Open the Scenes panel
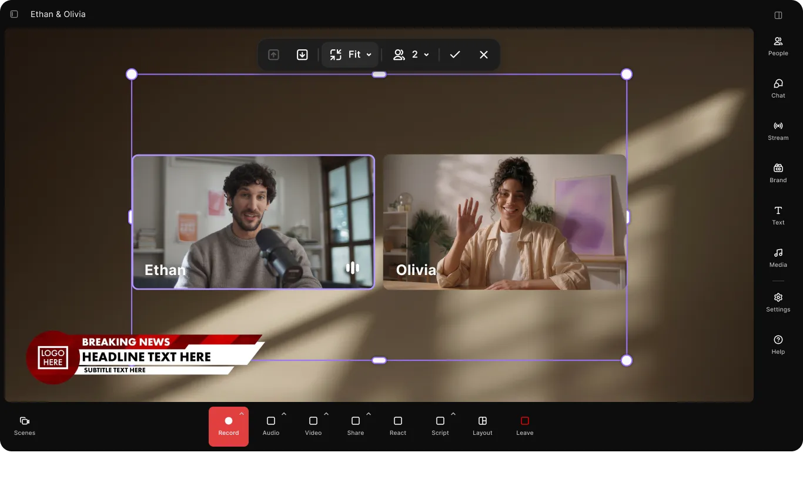 [x=25, y=426]
